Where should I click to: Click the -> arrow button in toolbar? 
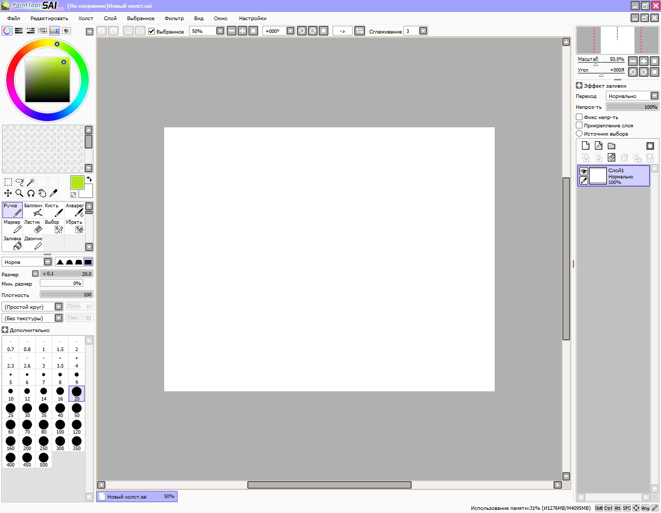click(342, 31)
